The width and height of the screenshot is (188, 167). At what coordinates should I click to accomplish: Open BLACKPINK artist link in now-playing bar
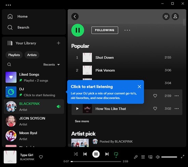click(x=27, y=159)
